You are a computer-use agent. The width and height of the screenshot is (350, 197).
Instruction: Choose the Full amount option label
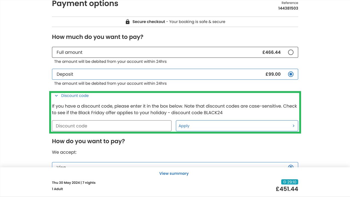(x=69, y=52)
